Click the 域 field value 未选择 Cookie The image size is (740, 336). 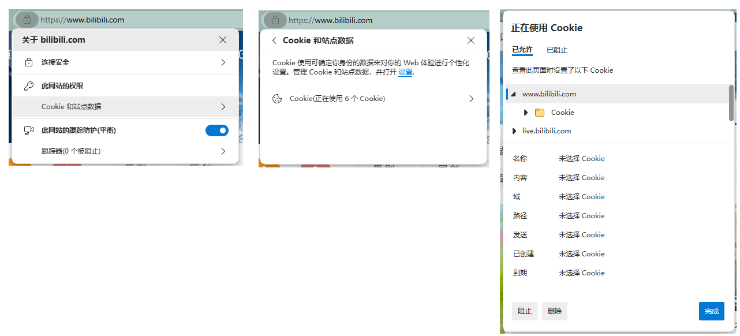(582, 197)
